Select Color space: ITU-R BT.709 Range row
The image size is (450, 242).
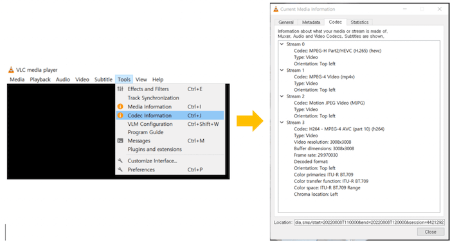coord(327,188)
